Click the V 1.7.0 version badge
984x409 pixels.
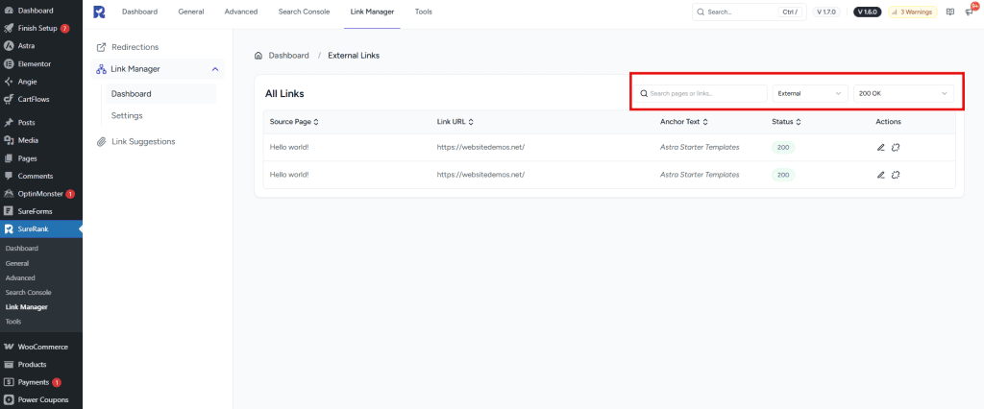pos(826,12)
